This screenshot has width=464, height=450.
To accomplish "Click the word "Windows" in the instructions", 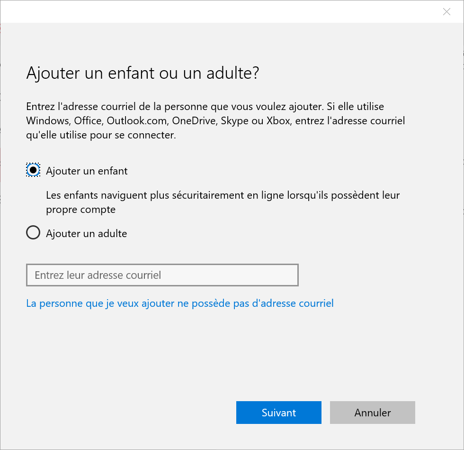I will [x=47, y=120].
